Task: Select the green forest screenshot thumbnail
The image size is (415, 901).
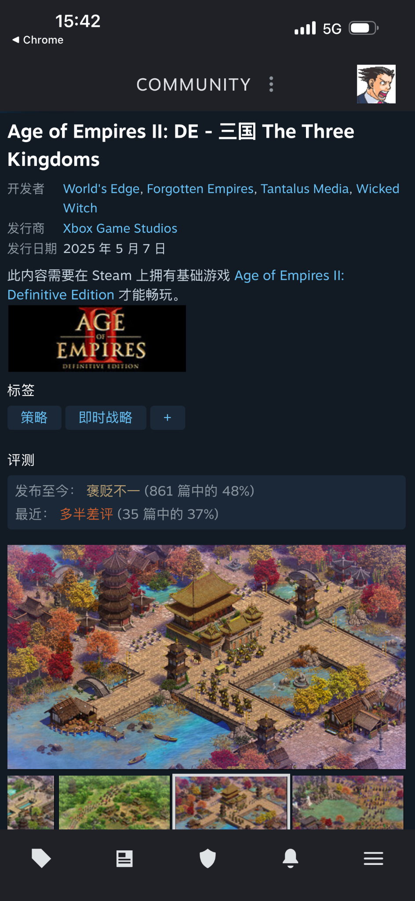Action: coord(114,802)
